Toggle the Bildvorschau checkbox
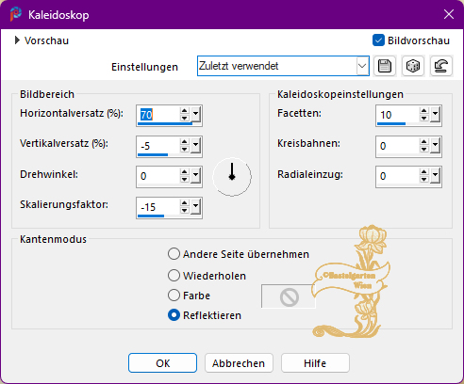The height and width of the screenshot is (384, 464). (x=378, y=40)
